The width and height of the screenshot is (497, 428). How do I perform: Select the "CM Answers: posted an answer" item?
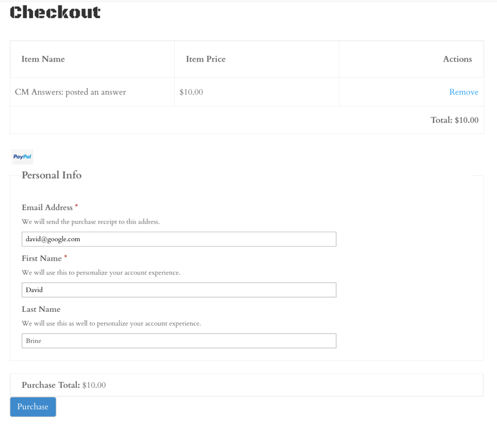click(70, 92)
